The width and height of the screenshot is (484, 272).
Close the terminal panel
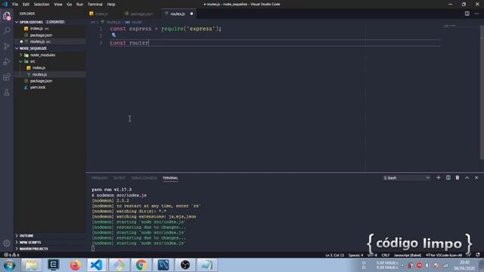click(x=476, y=178)
